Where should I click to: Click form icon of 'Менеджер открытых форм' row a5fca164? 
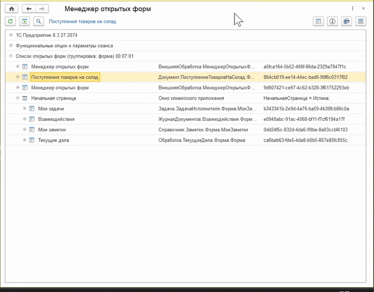(25, 67)
